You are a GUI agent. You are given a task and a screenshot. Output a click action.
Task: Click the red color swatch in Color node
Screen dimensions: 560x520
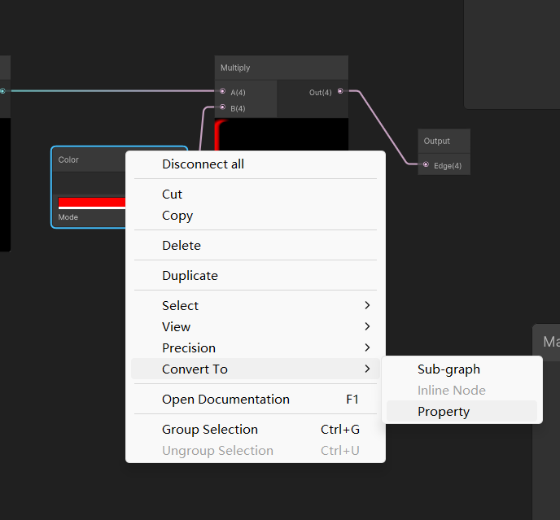click(91, 202)
